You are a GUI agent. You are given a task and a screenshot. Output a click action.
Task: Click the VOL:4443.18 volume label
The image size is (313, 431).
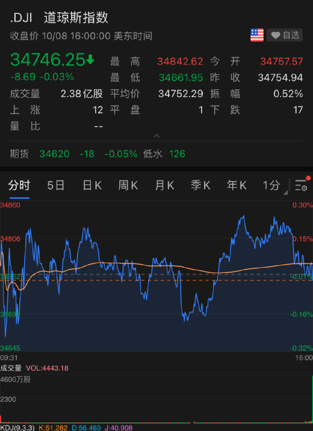pos(47,368)
